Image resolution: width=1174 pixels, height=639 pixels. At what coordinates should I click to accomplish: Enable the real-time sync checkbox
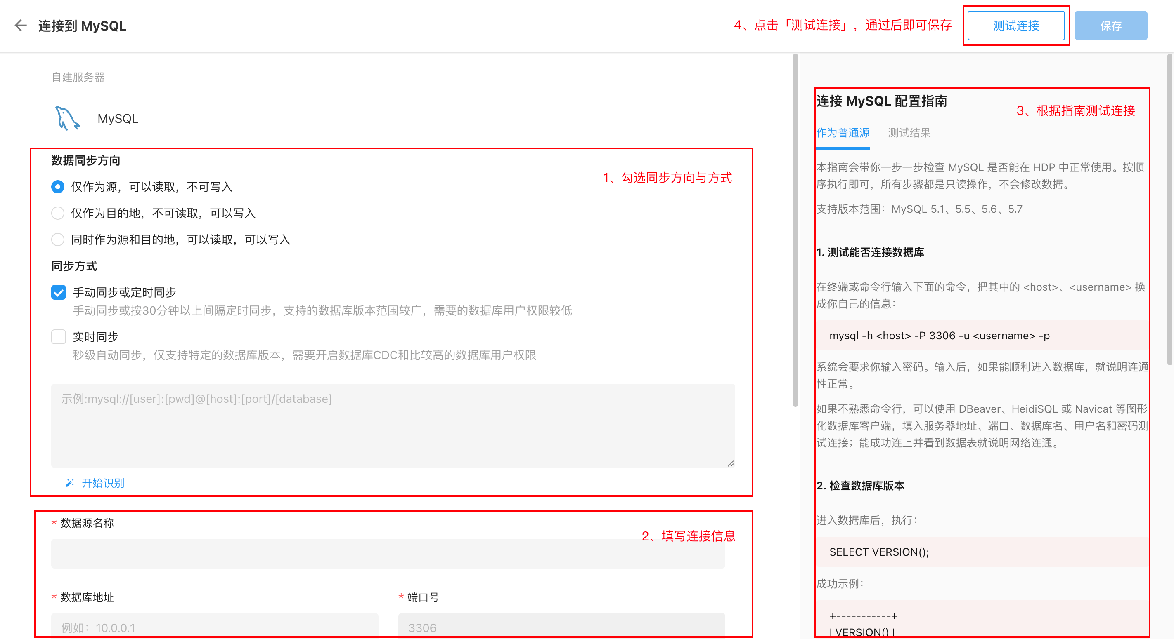pos(58,337)
